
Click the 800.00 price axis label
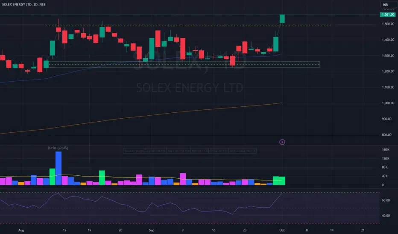(386, 135)
